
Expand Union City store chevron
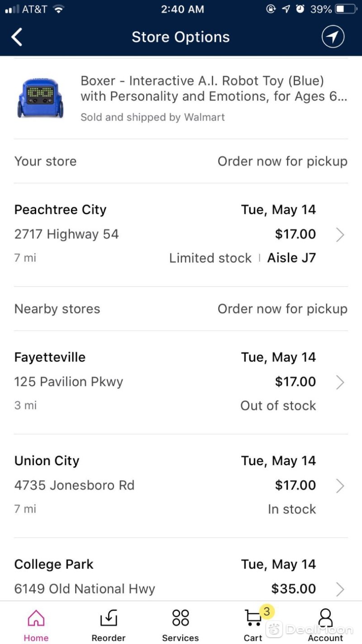coord(340,486)
